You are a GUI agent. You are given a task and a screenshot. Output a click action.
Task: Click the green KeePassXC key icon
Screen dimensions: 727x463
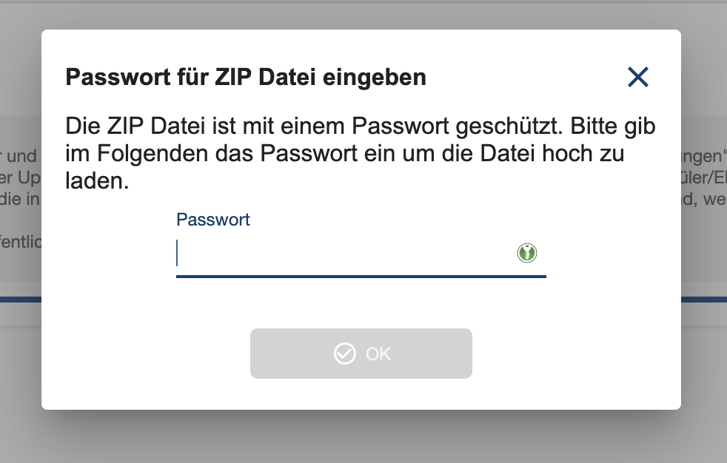(526, 253)
